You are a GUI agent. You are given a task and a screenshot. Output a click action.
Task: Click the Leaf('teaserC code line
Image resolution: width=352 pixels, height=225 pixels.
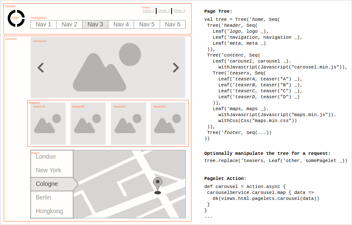click(260, 91)
